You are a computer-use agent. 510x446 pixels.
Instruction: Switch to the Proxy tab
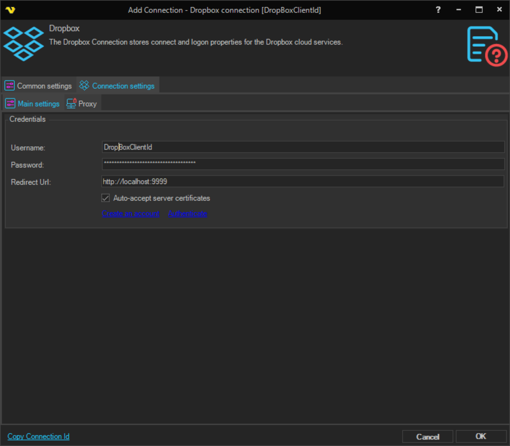tap(87, 104)
